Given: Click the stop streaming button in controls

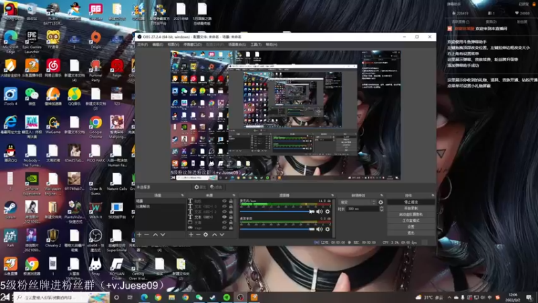Looking at the screenshot, I should (x=411, y=202).
